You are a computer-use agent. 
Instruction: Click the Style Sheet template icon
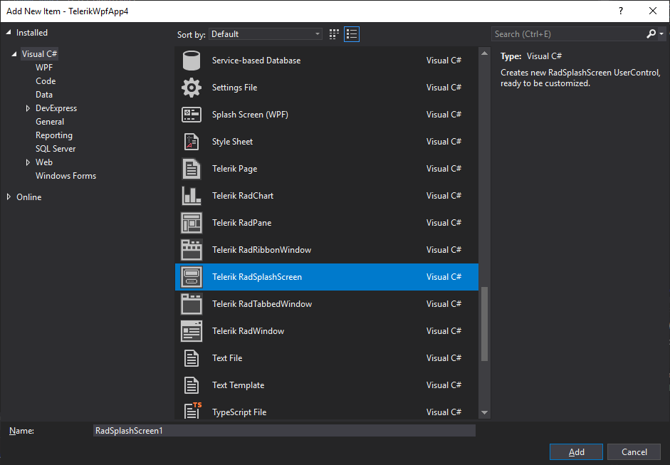point(191,141)
